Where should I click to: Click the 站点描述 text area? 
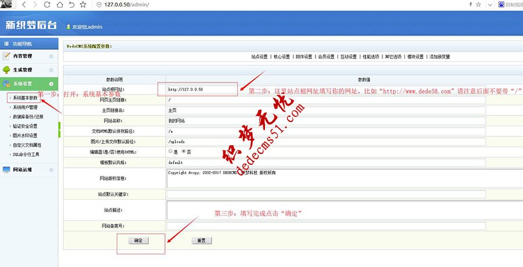[x=345, y=210]
